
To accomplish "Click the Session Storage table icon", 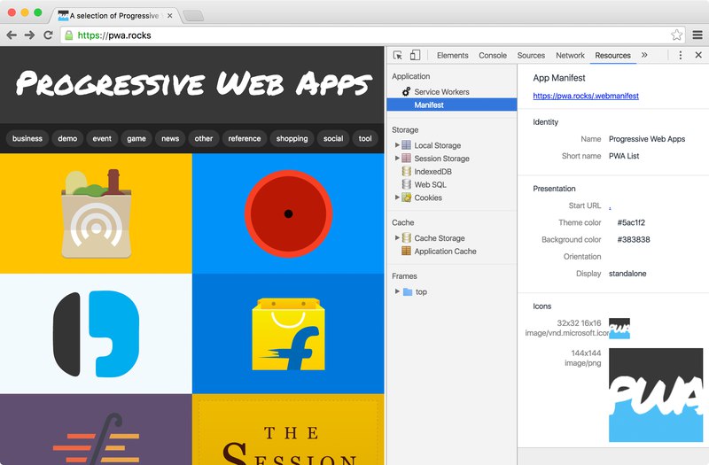I will click(407, 159).
